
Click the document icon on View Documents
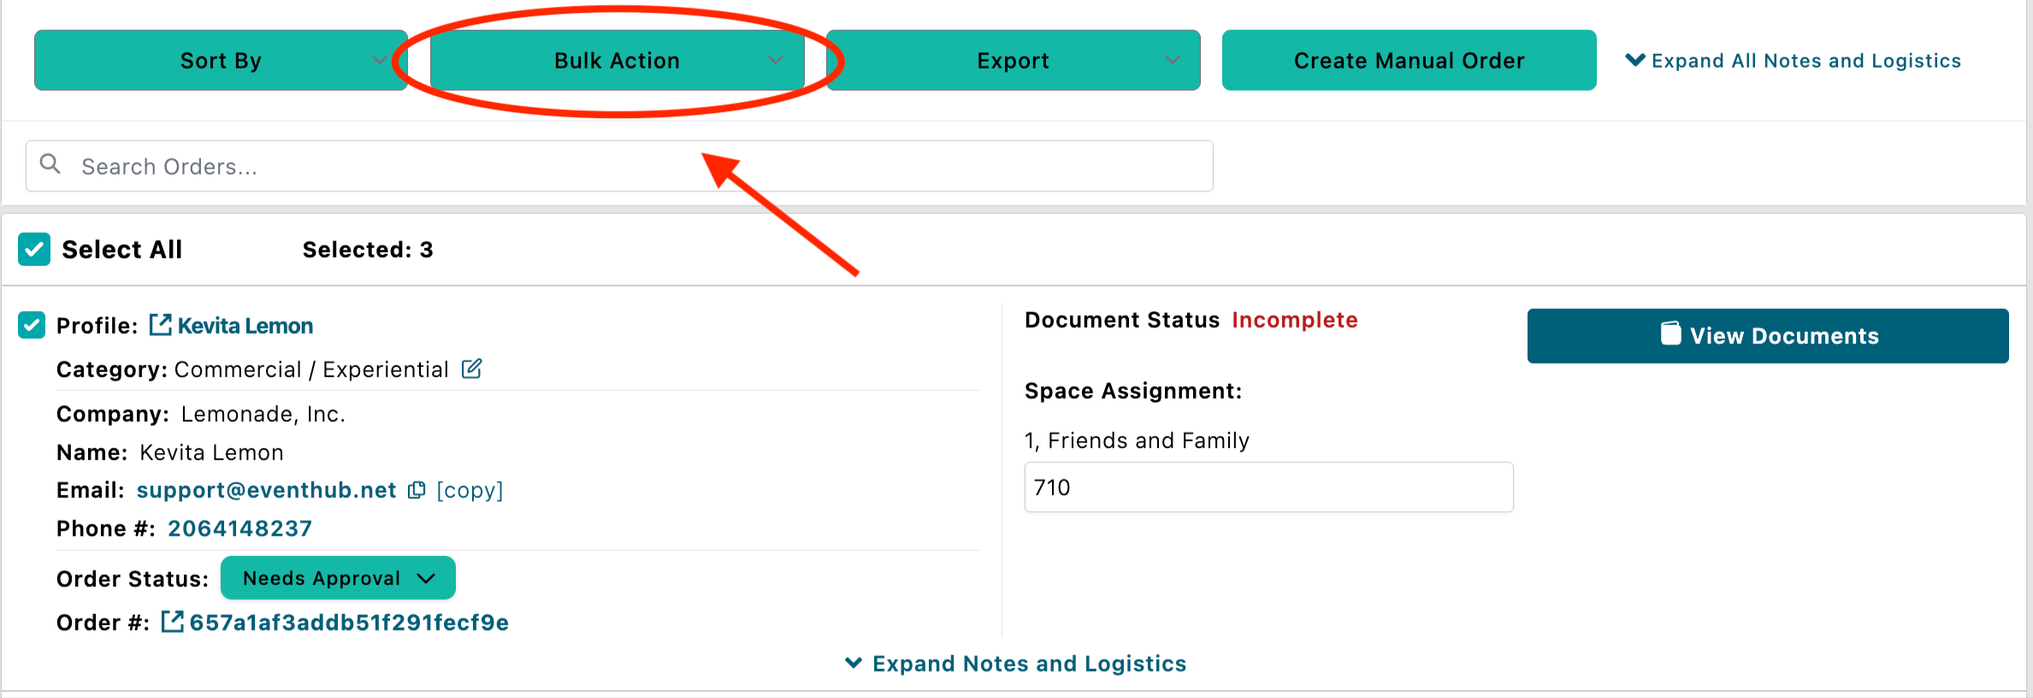coord(1670,334)
